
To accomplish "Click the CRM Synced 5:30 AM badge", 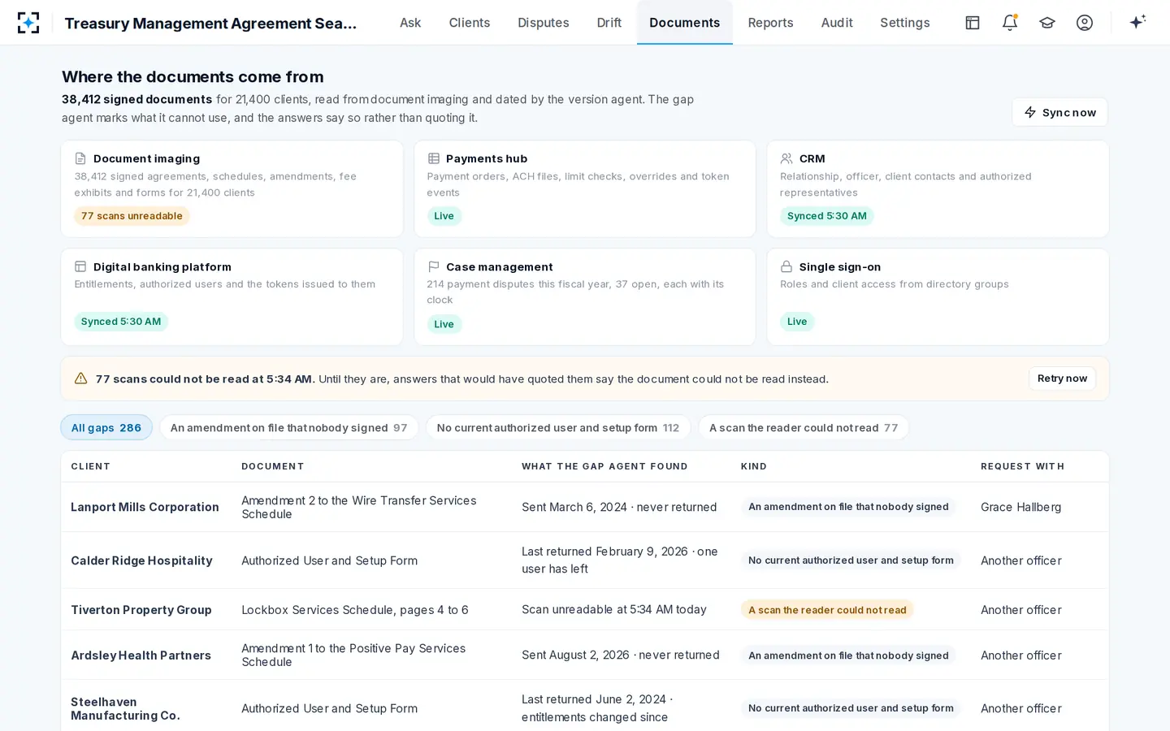I will [826, 216].
